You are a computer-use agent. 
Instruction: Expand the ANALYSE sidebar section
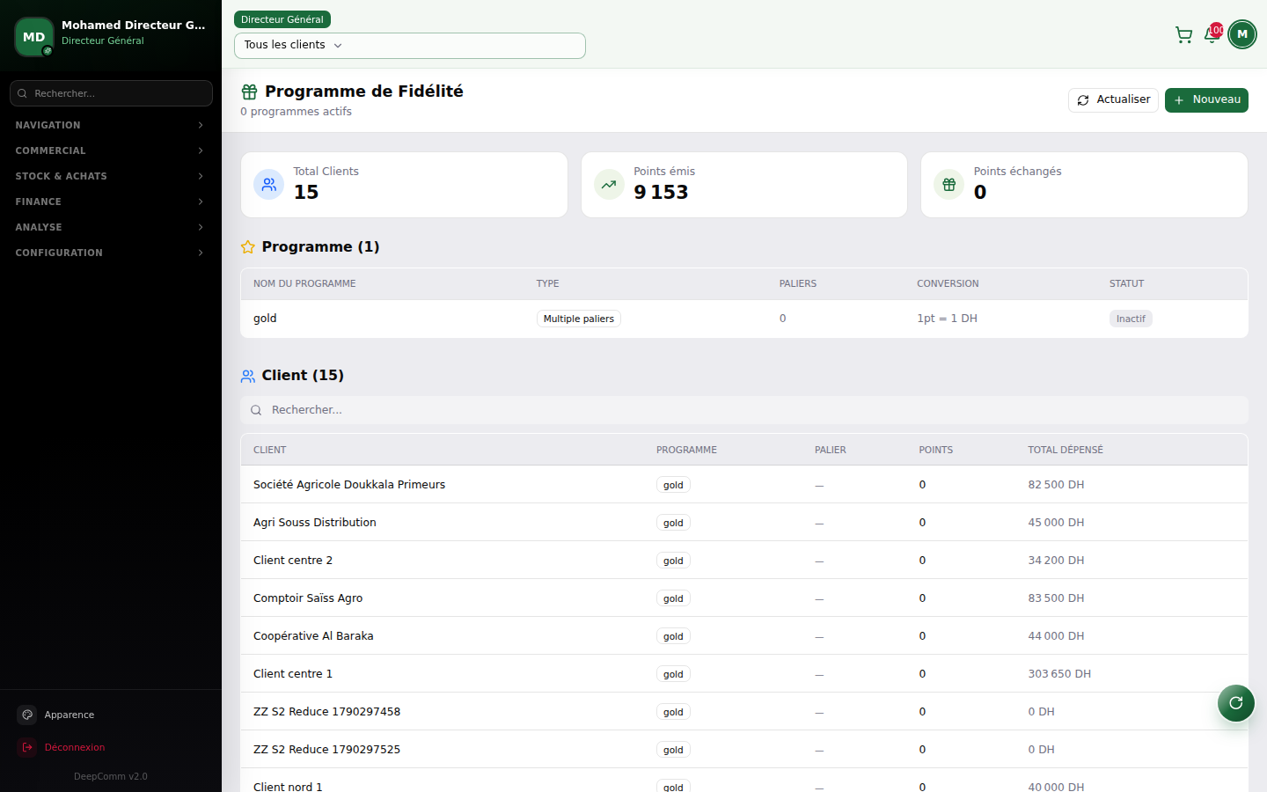tap(111, 227)
